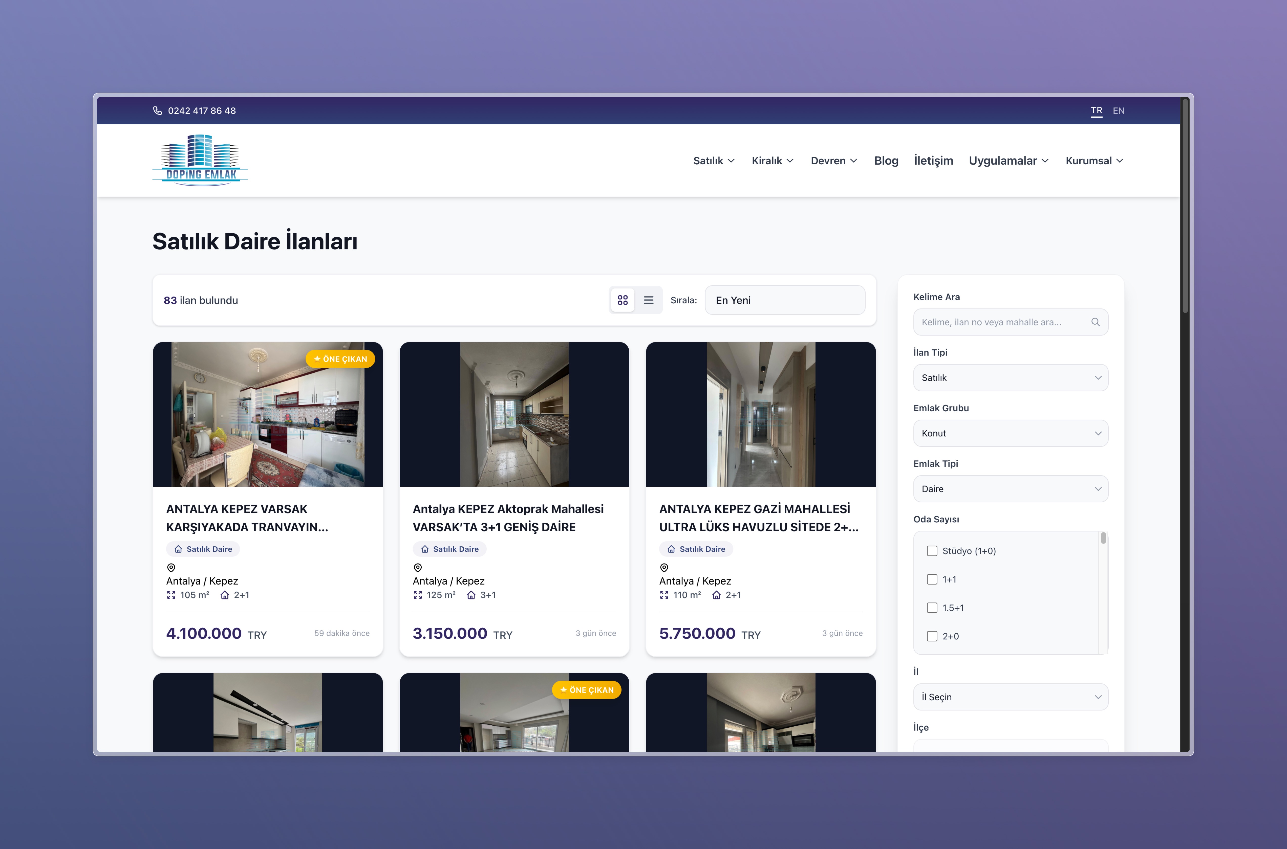Click the home icon in the second listing's Satılık Daire tag

tap(425, 549)
